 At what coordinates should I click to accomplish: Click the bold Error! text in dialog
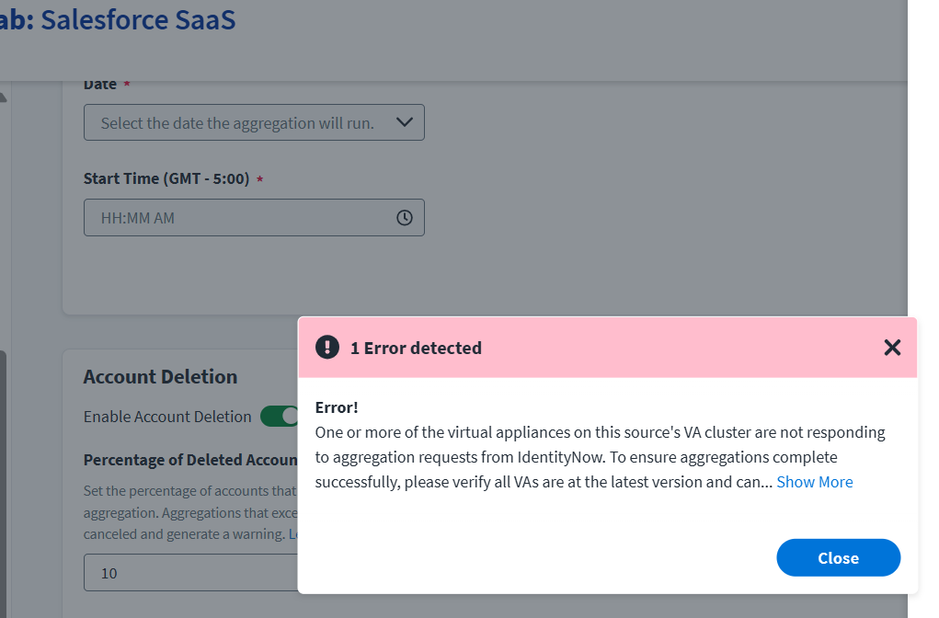pos(337,407)
